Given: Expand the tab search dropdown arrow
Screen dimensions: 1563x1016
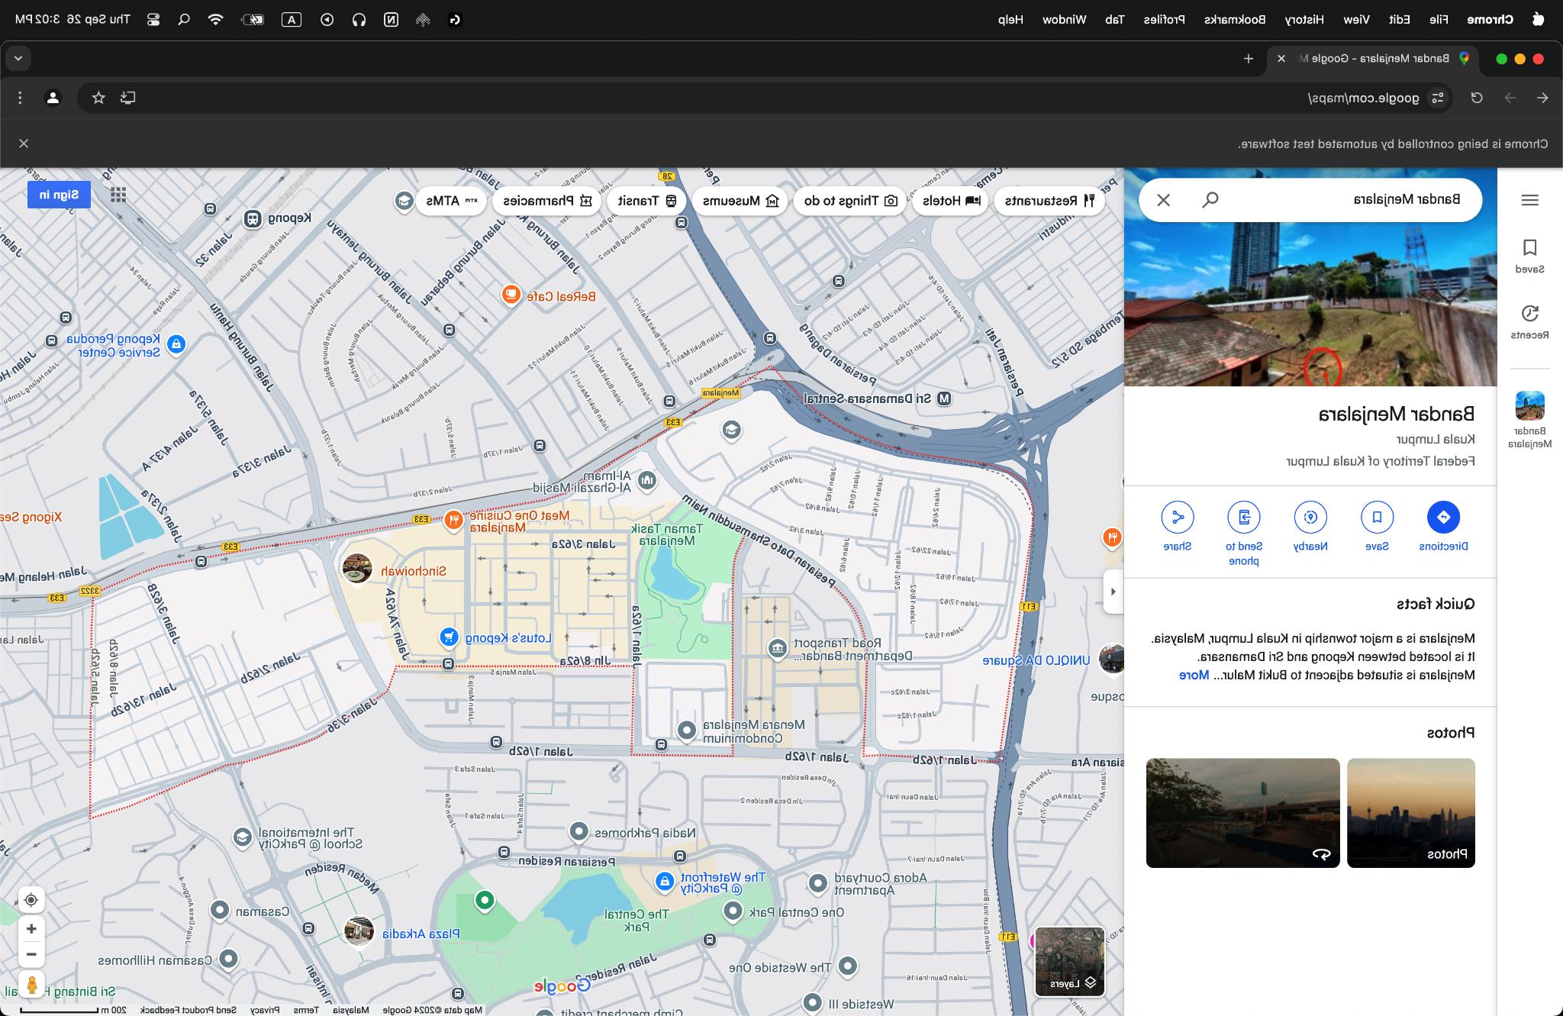Looking at the screenshot, I should click(x=18, y=59).
